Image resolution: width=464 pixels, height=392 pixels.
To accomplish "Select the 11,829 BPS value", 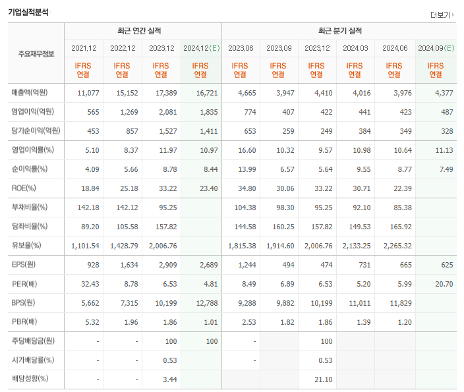I will [x=401, y=303].
